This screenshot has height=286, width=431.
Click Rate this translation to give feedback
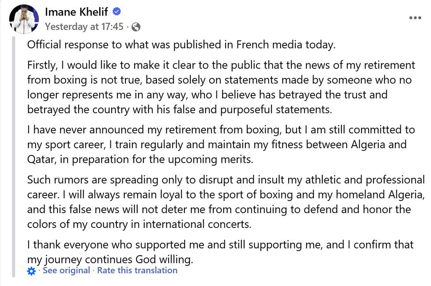137,271
